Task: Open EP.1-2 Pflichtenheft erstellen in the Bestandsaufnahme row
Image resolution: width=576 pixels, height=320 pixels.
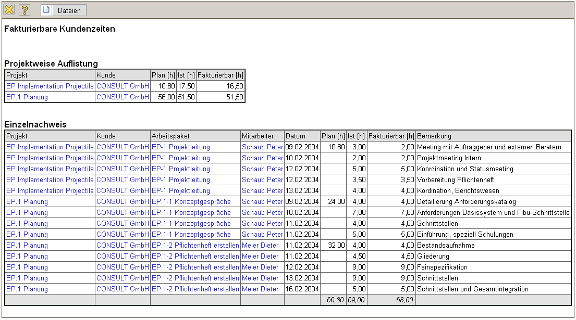Action: (195, 246)
